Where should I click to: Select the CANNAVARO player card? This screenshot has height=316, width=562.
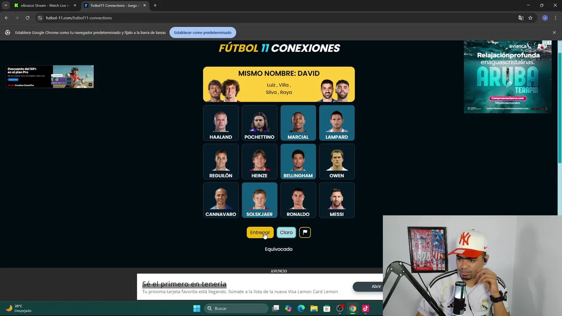pos(220,200)
